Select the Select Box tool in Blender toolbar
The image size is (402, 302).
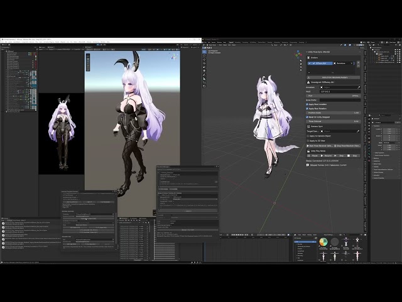pyautogui.click(x=204, y=52)
